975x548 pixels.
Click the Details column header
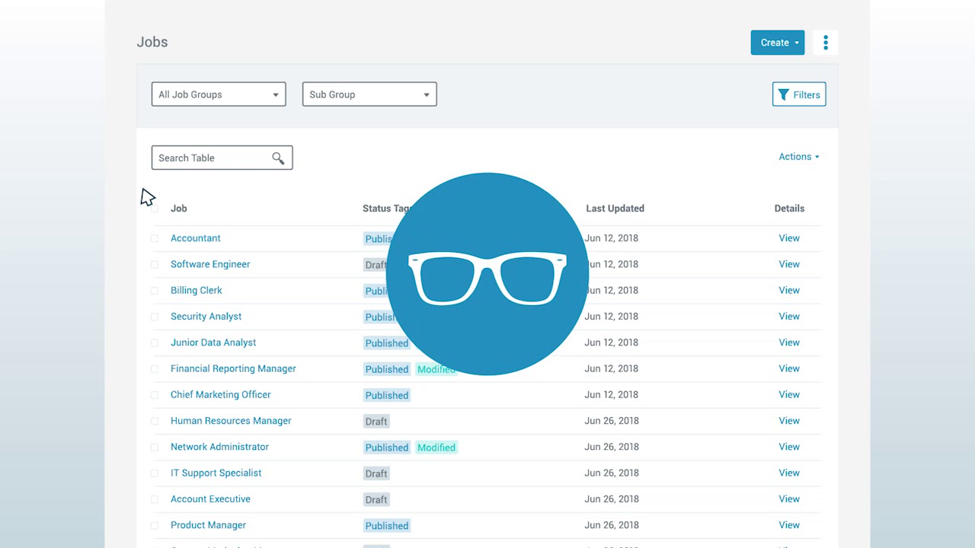click(x=789, y=209)
